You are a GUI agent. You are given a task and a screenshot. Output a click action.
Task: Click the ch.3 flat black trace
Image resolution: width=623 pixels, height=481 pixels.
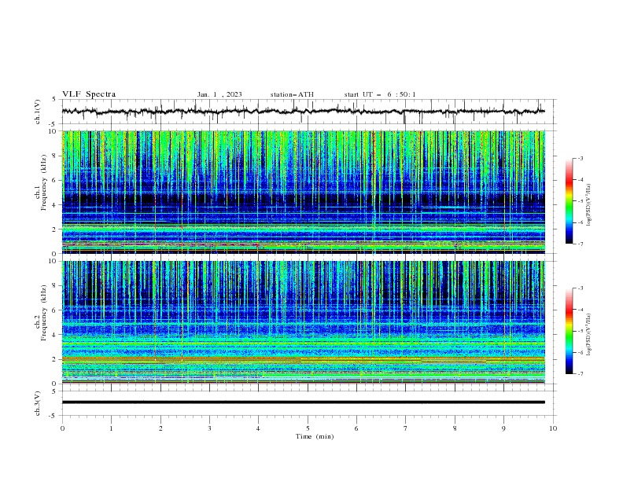[304, 402]
